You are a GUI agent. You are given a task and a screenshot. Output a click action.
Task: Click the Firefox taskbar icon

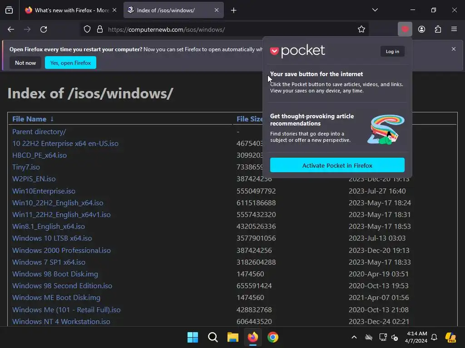pyautogui.click(x=252, y=337)
